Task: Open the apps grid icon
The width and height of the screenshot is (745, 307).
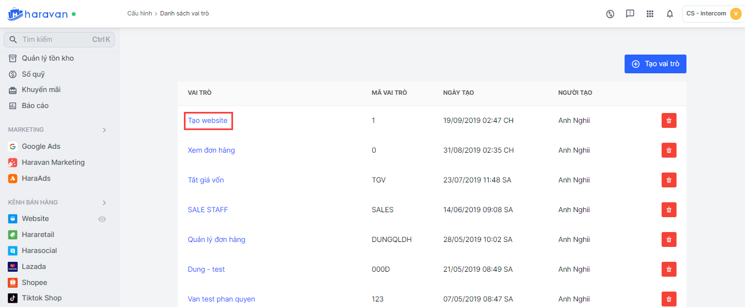Action: (x=650, y=14)
